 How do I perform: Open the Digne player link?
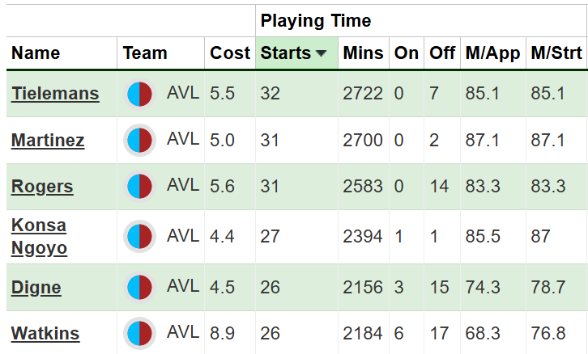36,288
